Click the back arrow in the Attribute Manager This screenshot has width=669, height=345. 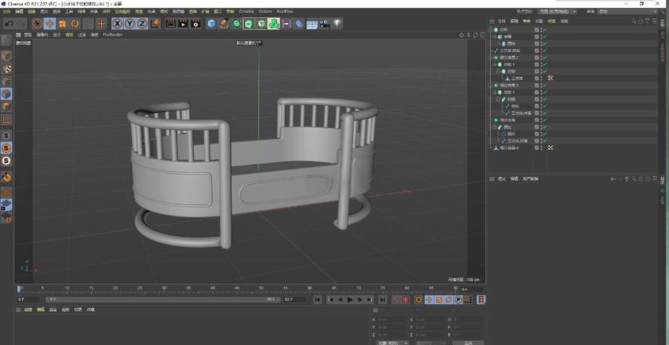click(x=613, y=179)
